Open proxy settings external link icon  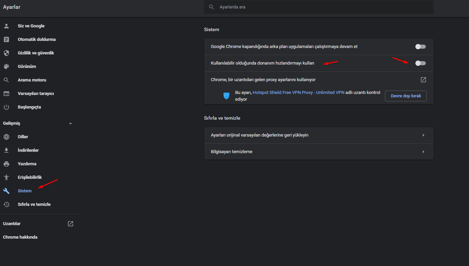[423, 80]
